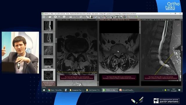Open the Windows Start menu
The height and width of the screenshot is (105, 186).
[x=44, y=90]
